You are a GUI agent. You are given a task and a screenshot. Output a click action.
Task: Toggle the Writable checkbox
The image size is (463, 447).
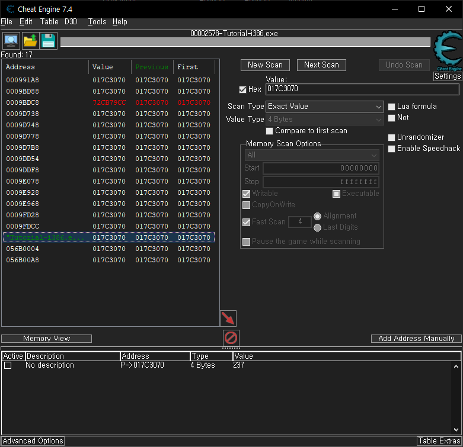coord(246,194)
